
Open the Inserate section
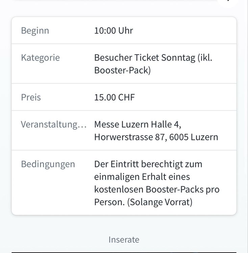[x=124, y=240]
